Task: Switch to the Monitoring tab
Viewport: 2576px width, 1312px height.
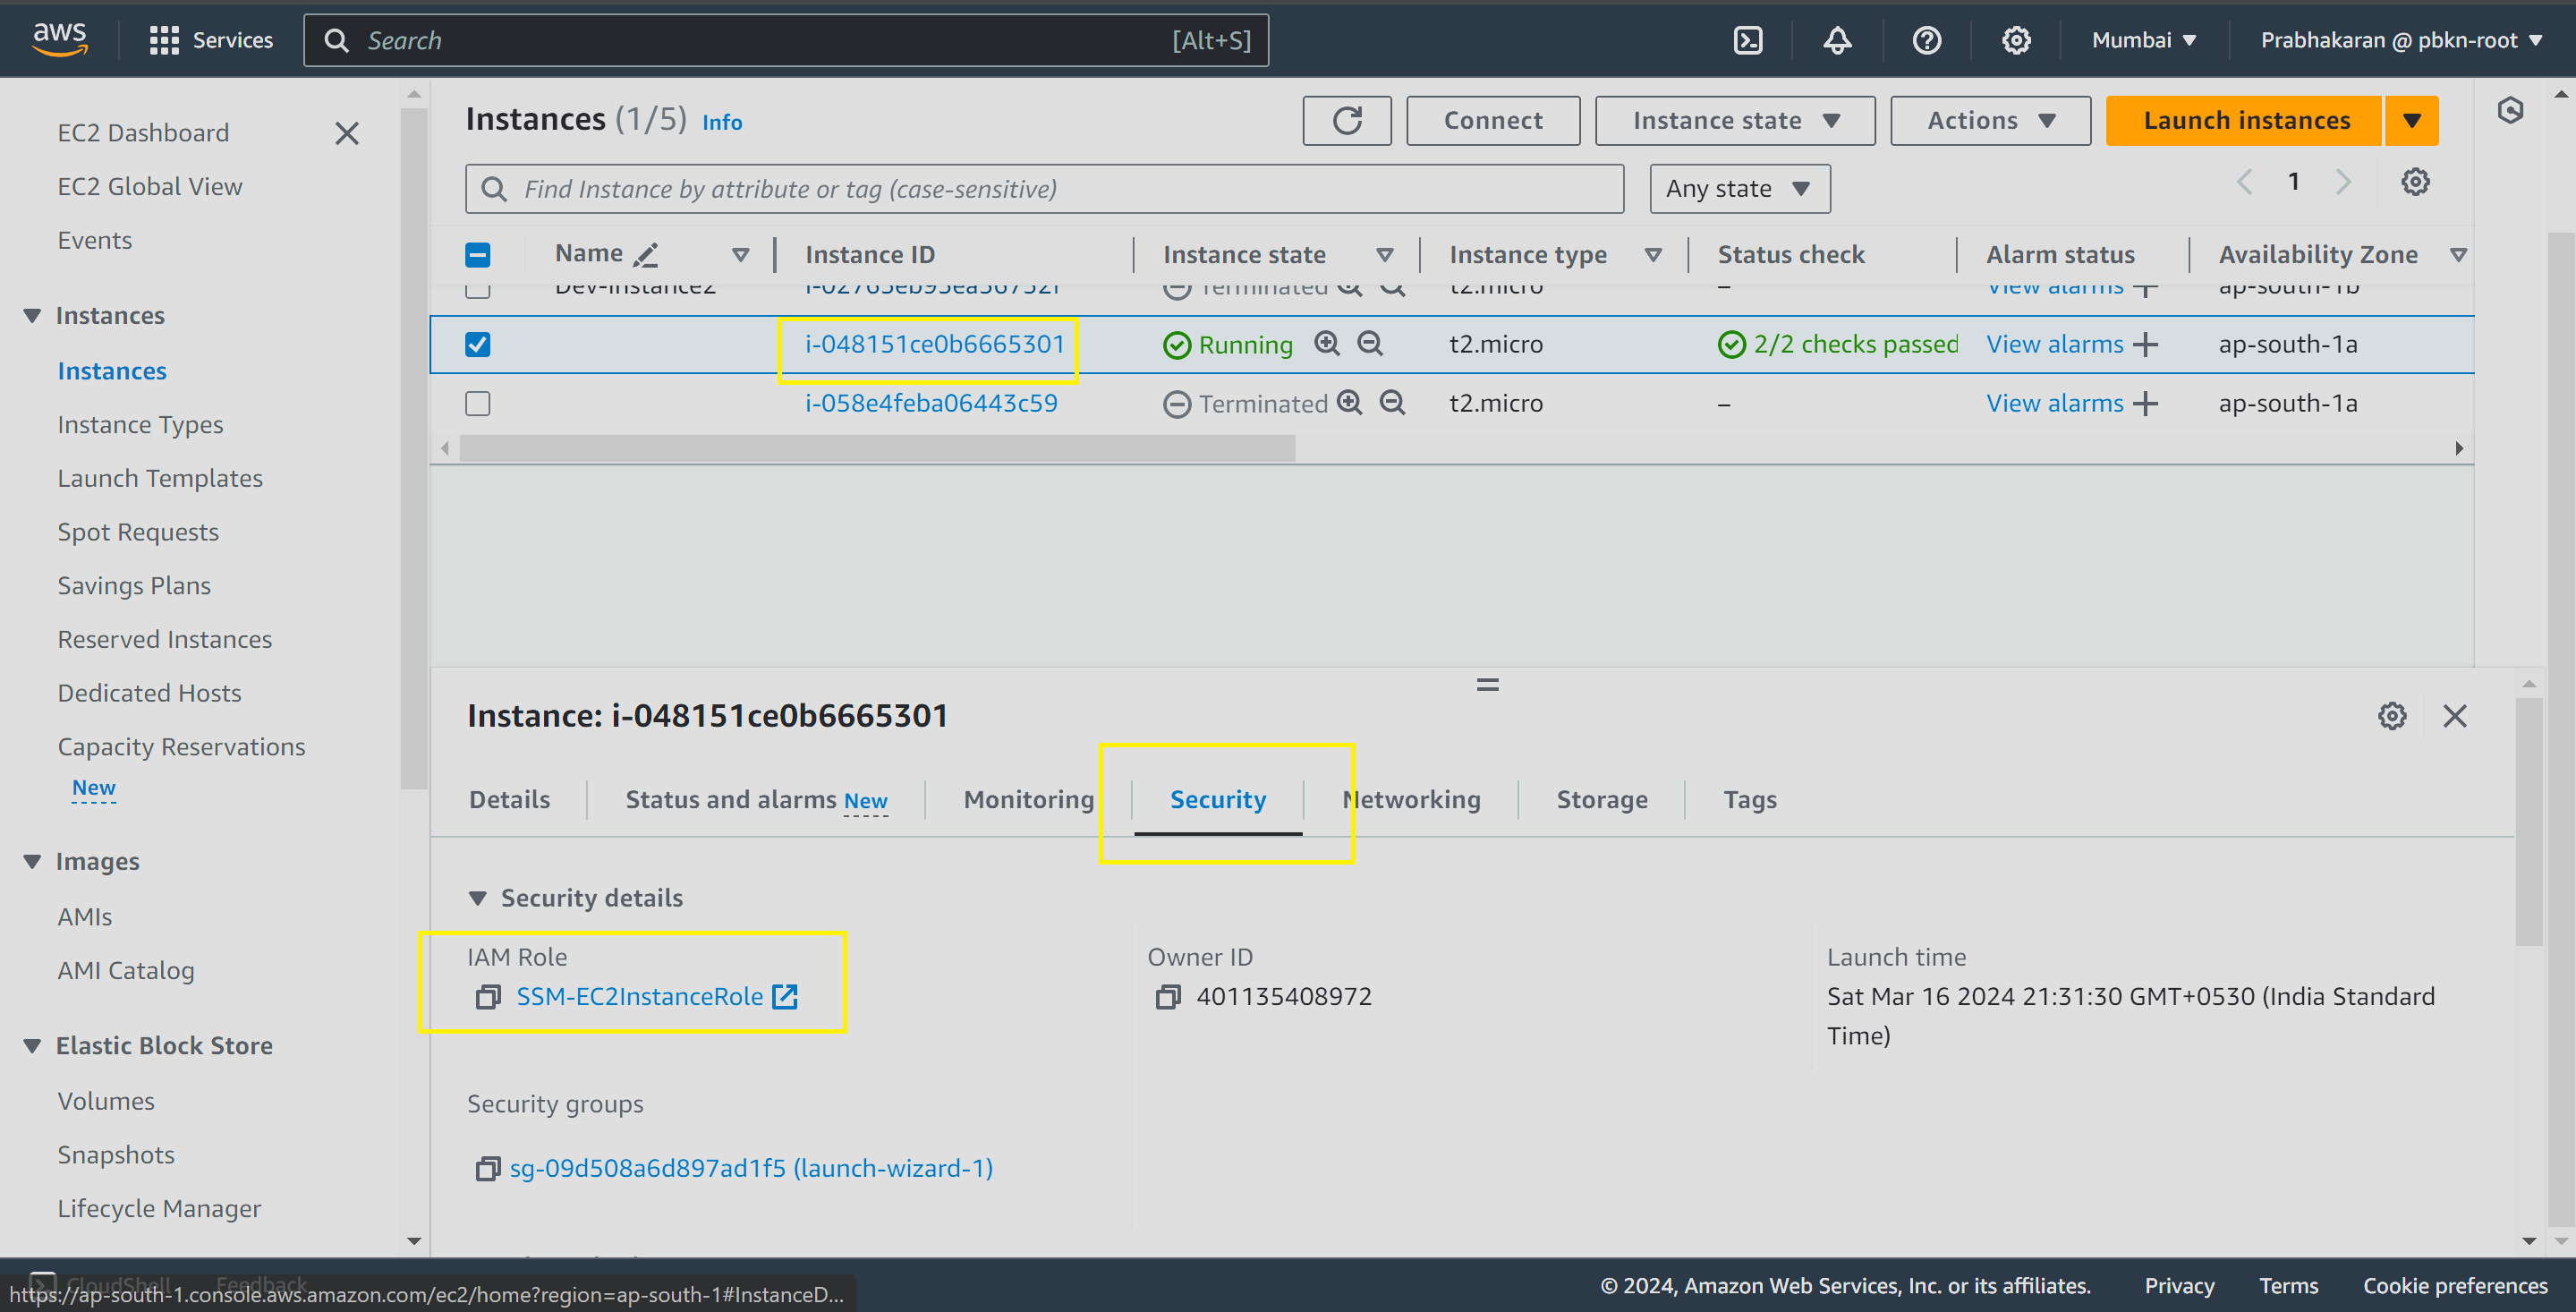Action: tap(1028, 799)
